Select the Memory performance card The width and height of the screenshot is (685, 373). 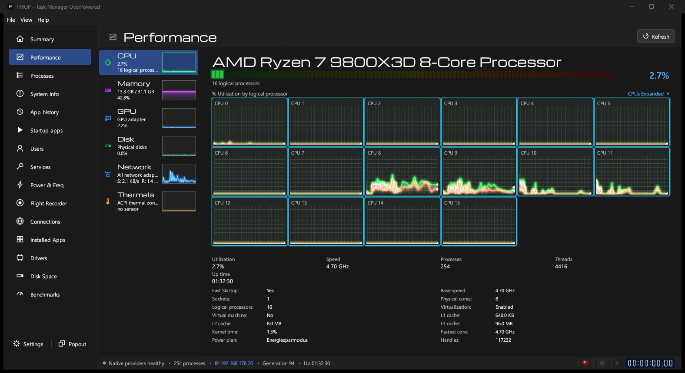(x=149, y=90)
